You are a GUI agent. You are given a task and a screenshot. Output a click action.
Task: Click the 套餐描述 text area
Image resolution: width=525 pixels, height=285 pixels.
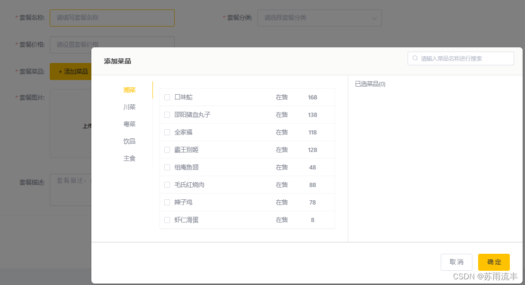[x=71, y=189]
